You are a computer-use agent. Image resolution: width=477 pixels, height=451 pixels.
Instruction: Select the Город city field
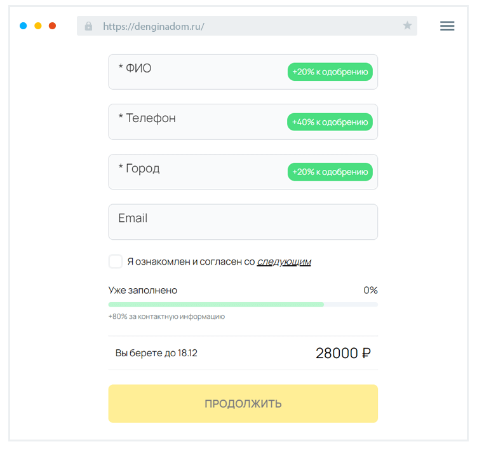(x=197, y=172)
